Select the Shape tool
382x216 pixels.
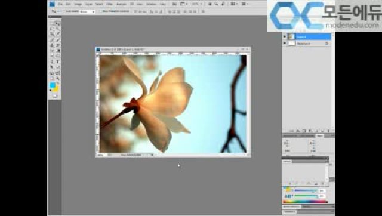pyautogui.click(x=57, y=67)
